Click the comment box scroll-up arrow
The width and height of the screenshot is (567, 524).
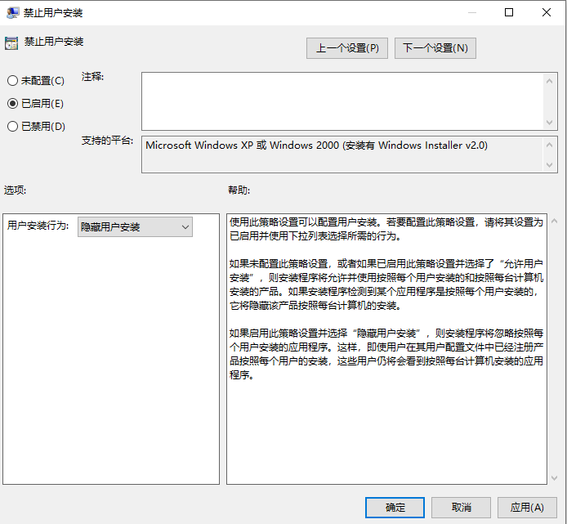pos(551,80)
